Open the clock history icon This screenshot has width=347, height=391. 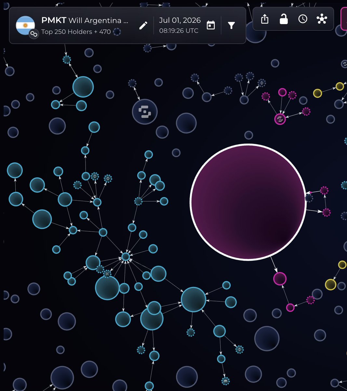303,19
